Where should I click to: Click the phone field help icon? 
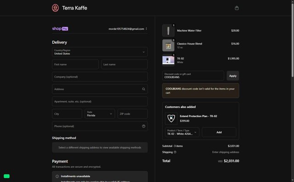point(144,126)
